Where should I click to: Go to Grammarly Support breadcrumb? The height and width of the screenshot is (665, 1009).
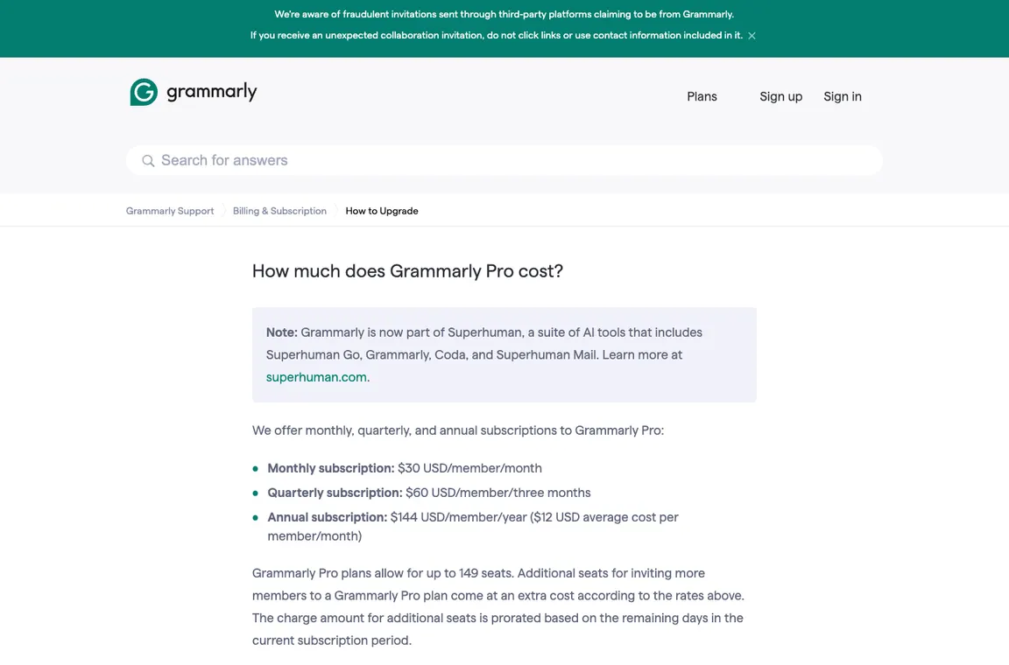coord(170,211)
